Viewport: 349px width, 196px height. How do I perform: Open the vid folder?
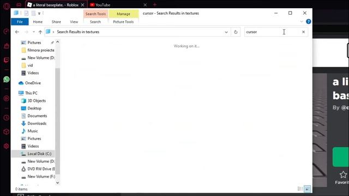click(x=30, y=65)
